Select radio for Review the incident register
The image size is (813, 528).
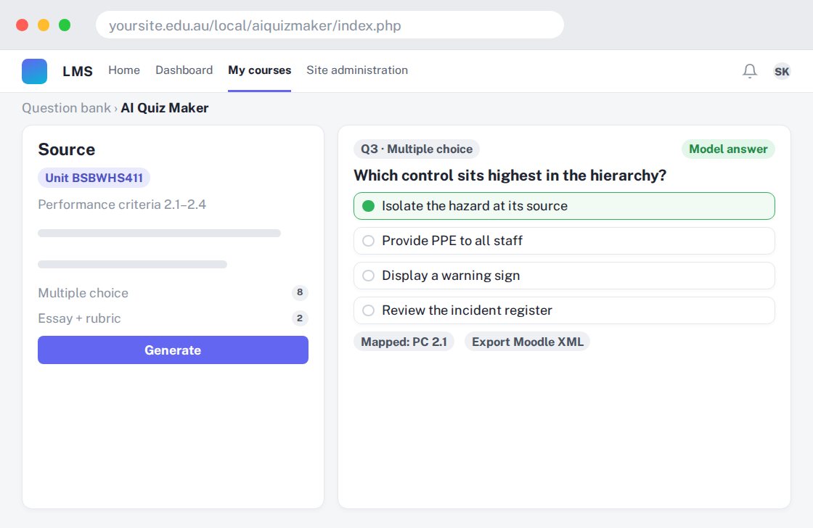pos(368,310)
